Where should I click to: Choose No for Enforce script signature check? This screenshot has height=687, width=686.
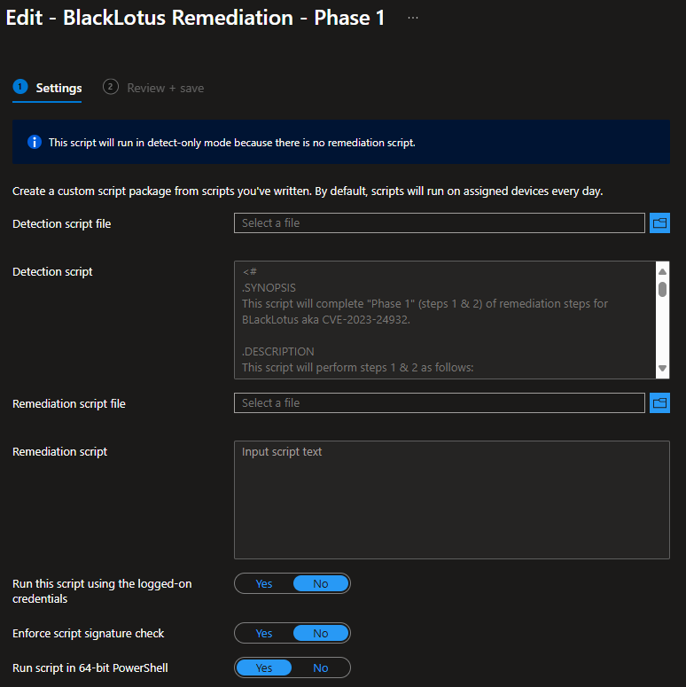321,633
